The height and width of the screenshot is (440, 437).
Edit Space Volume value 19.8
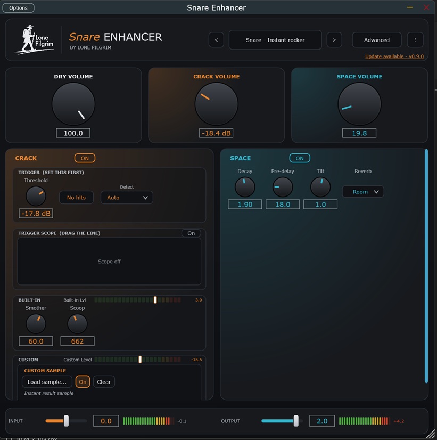[x=359, y=133]
